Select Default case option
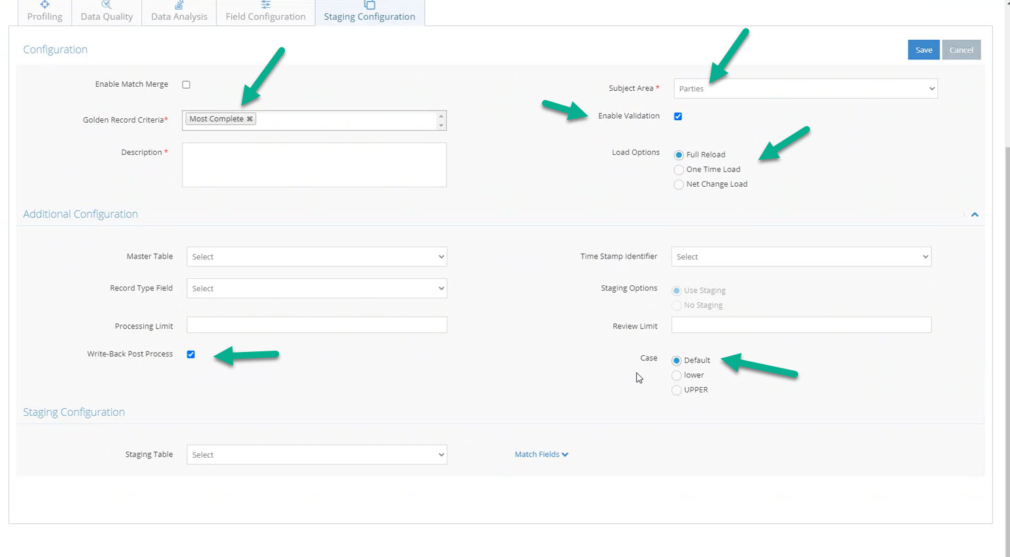This screenshot has height=557, width=1010. 677,360
